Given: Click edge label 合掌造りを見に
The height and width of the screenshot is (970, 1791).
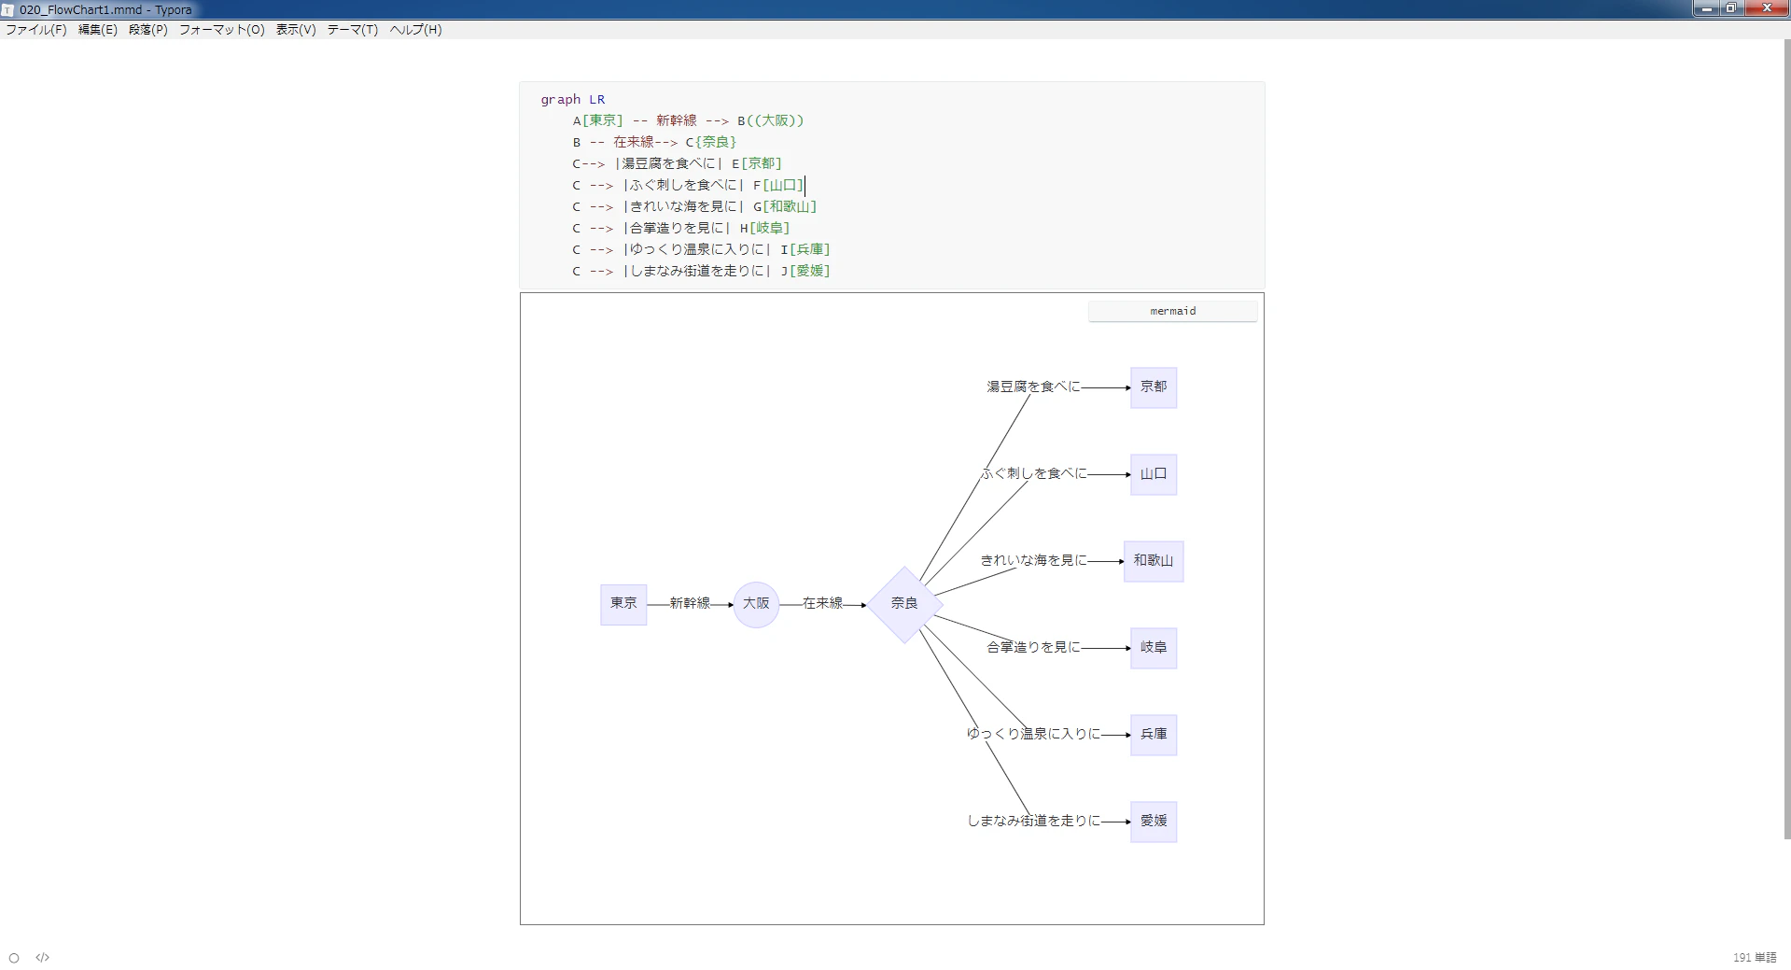Looking at the screenshot, I should (x=1033, y=647).
